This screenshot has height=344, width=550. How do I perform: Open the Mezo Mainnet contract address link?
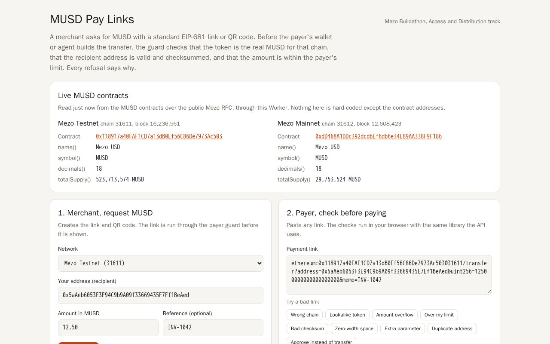(x=379, y=136)
